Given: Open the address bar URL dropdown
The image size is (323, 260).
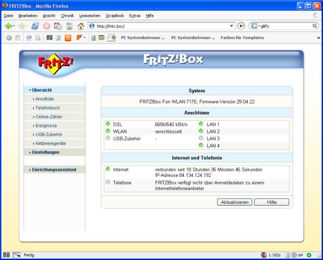Looking at the screenshot, I should pyautogui.click(x=231, y=26).
